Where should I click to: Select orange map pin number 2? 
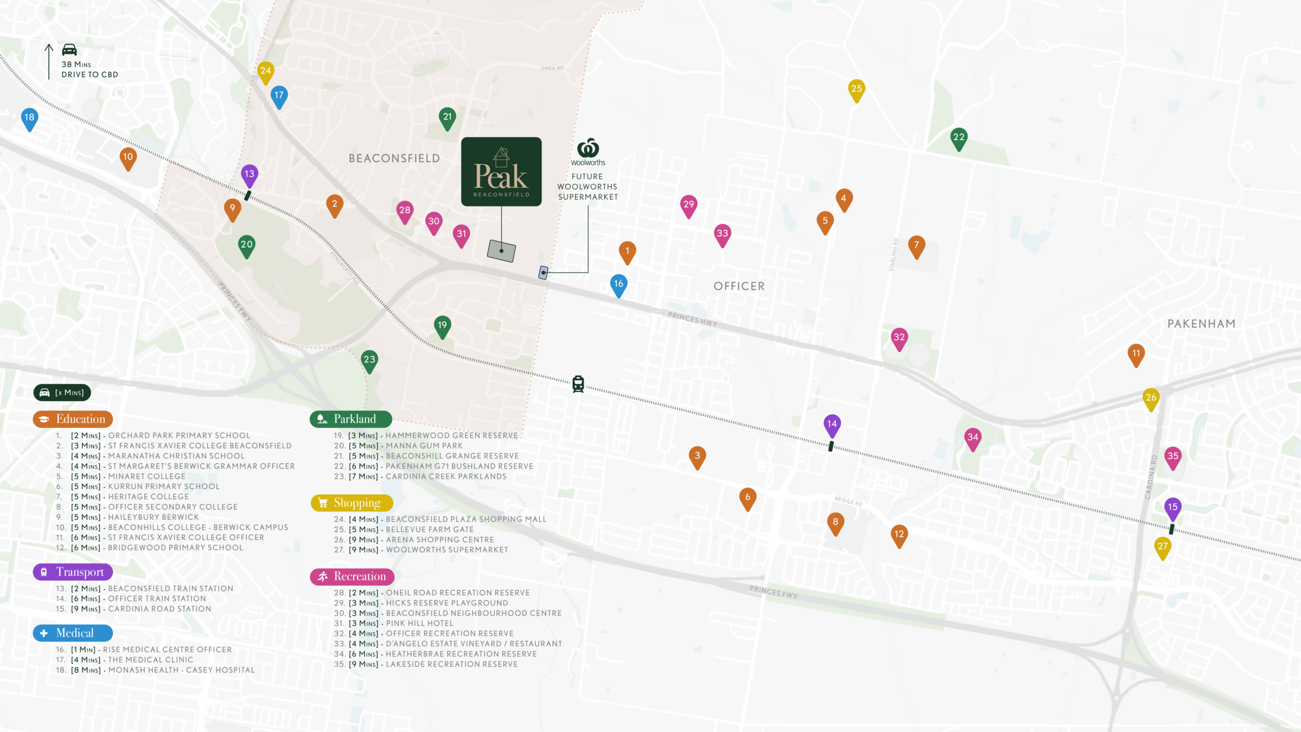click(334, 205)
